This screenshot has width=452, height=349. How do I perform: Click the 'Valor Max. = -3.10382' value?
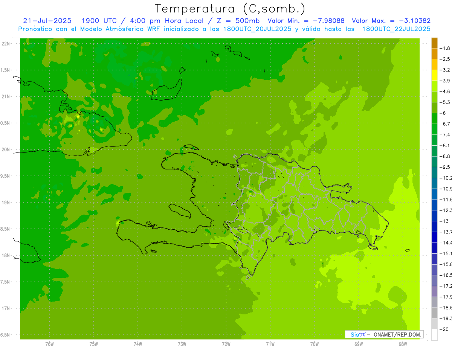pos(391,21)
